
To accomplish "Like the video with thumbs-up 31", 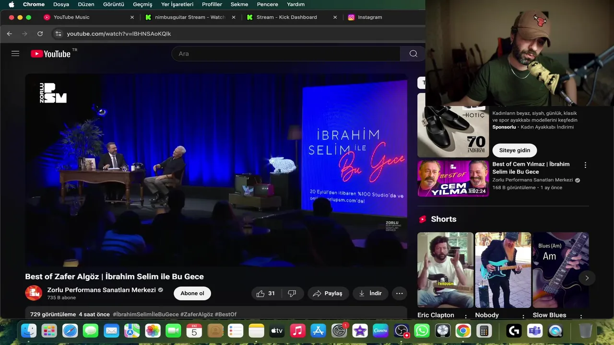I will (x=266, y=293).
